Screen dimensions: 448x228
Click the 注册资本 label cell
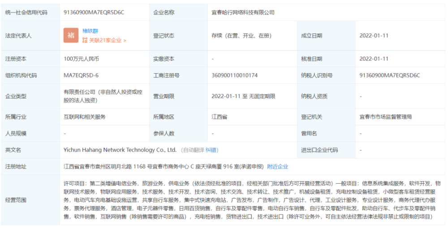click(x=30, y=59)
